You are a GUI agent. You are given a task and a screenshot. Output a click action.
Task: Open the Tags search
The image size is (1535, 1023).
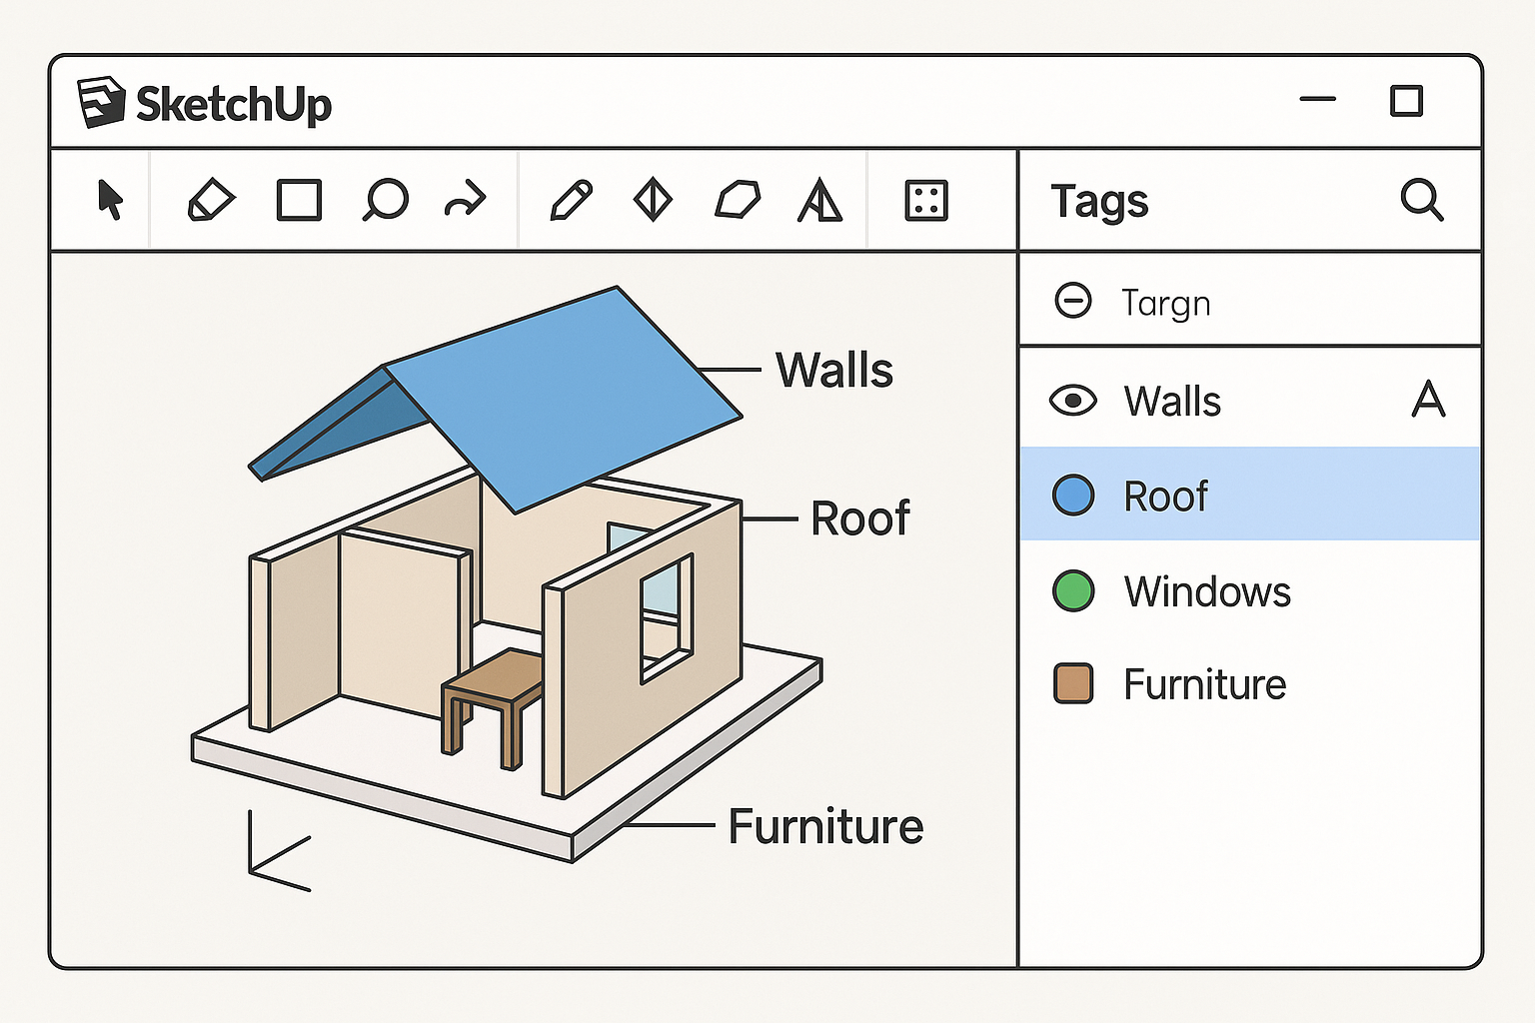(x=1423, y=200)
